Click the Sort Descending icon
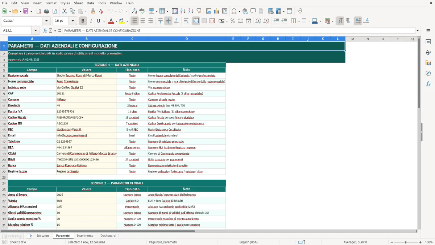This screenshot has width=435, height=245. tap(191, 11)
